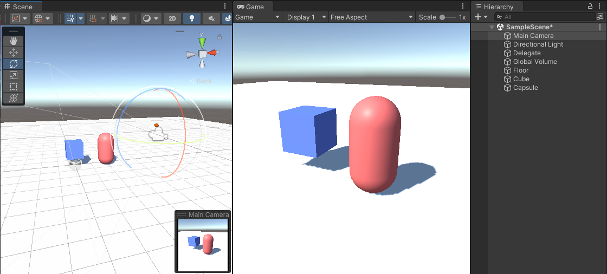Click the Hierarchy search input field
Viewport: 607px width, 274px height.
545,17
